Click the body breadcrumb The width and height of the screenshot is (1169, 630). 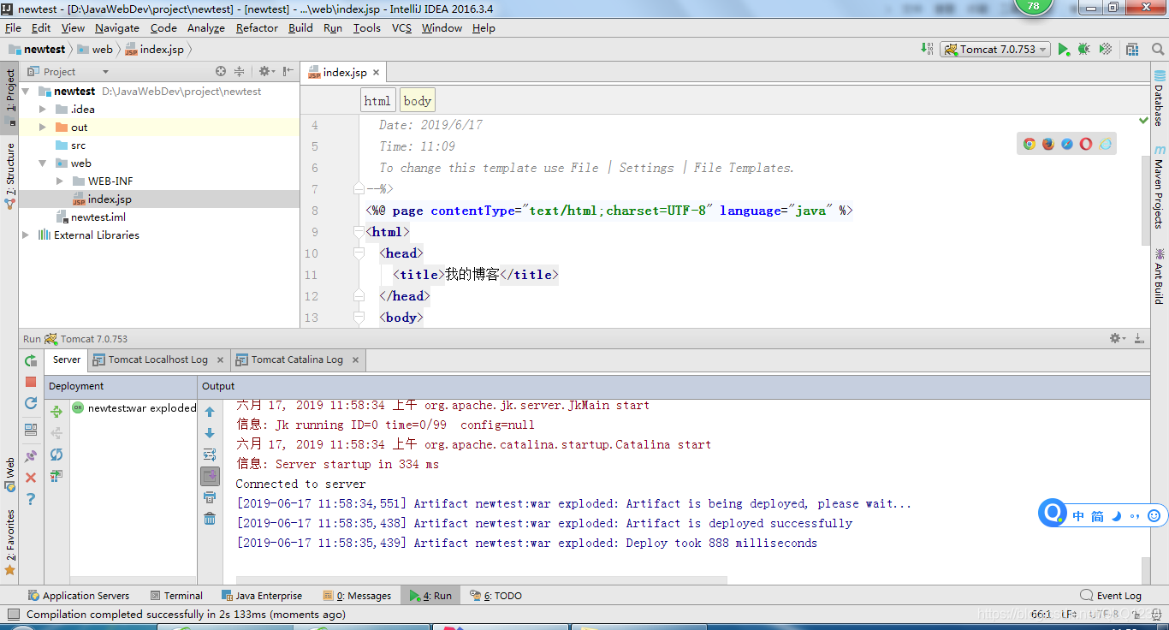pyautogui.click(x=418, y=101)
